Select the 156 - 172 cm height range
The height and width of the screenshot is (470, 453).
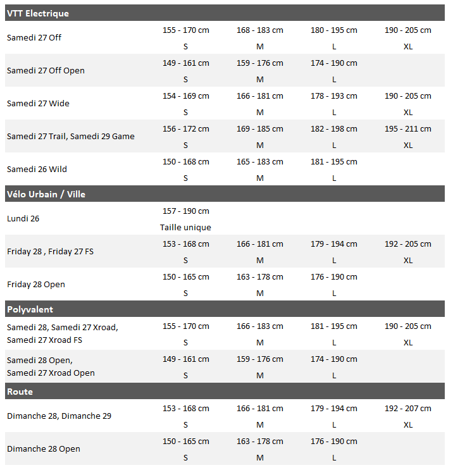click(185, 128)
